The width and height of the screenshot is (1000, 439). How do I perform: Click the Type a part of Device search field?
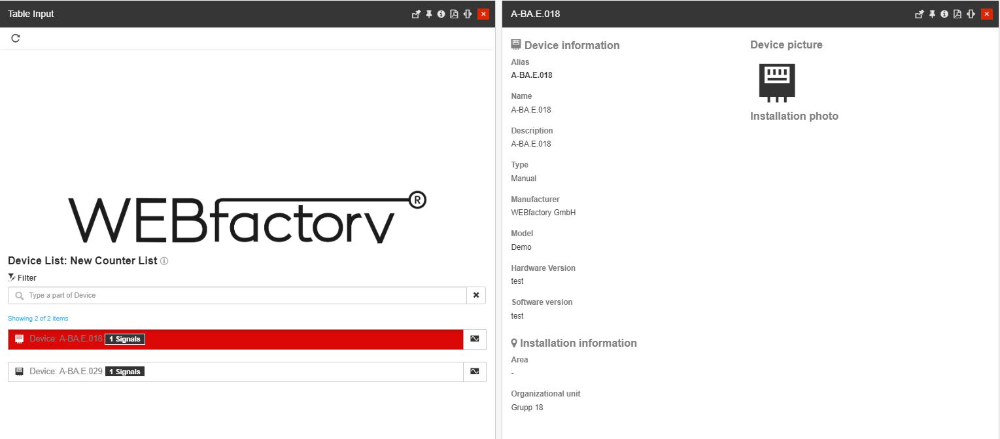[x=196, y=295]
